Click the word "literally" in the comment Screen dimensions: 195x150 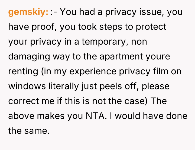63,86
